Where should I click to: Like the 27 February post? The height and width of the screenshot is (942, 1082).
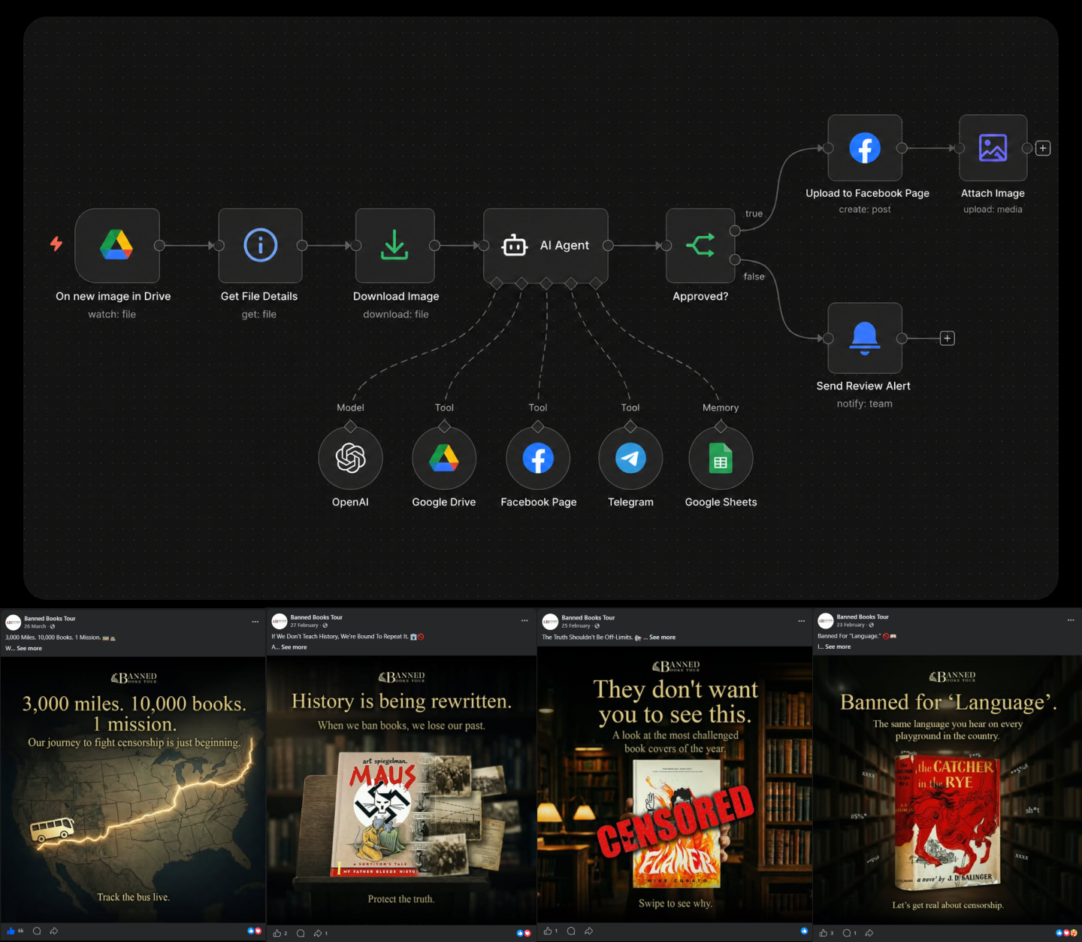click(x=277, y=933)
